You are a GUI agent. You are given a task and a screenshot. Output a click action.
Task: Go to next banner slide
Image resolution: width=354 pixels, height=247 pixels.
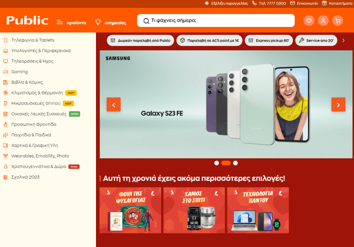point(339,105)
